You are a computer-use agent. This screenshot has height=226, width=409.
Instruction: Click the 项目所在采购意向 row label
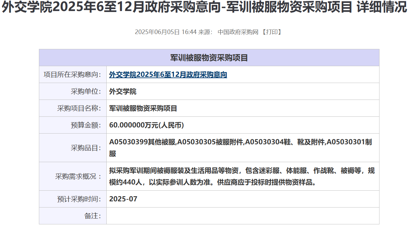pyautogui.click(x=72, y=75)
